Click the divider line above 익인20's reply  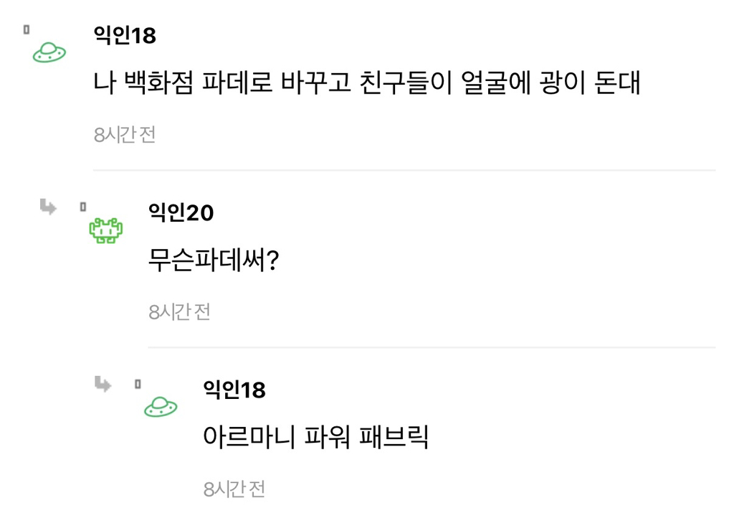point(404,170)
